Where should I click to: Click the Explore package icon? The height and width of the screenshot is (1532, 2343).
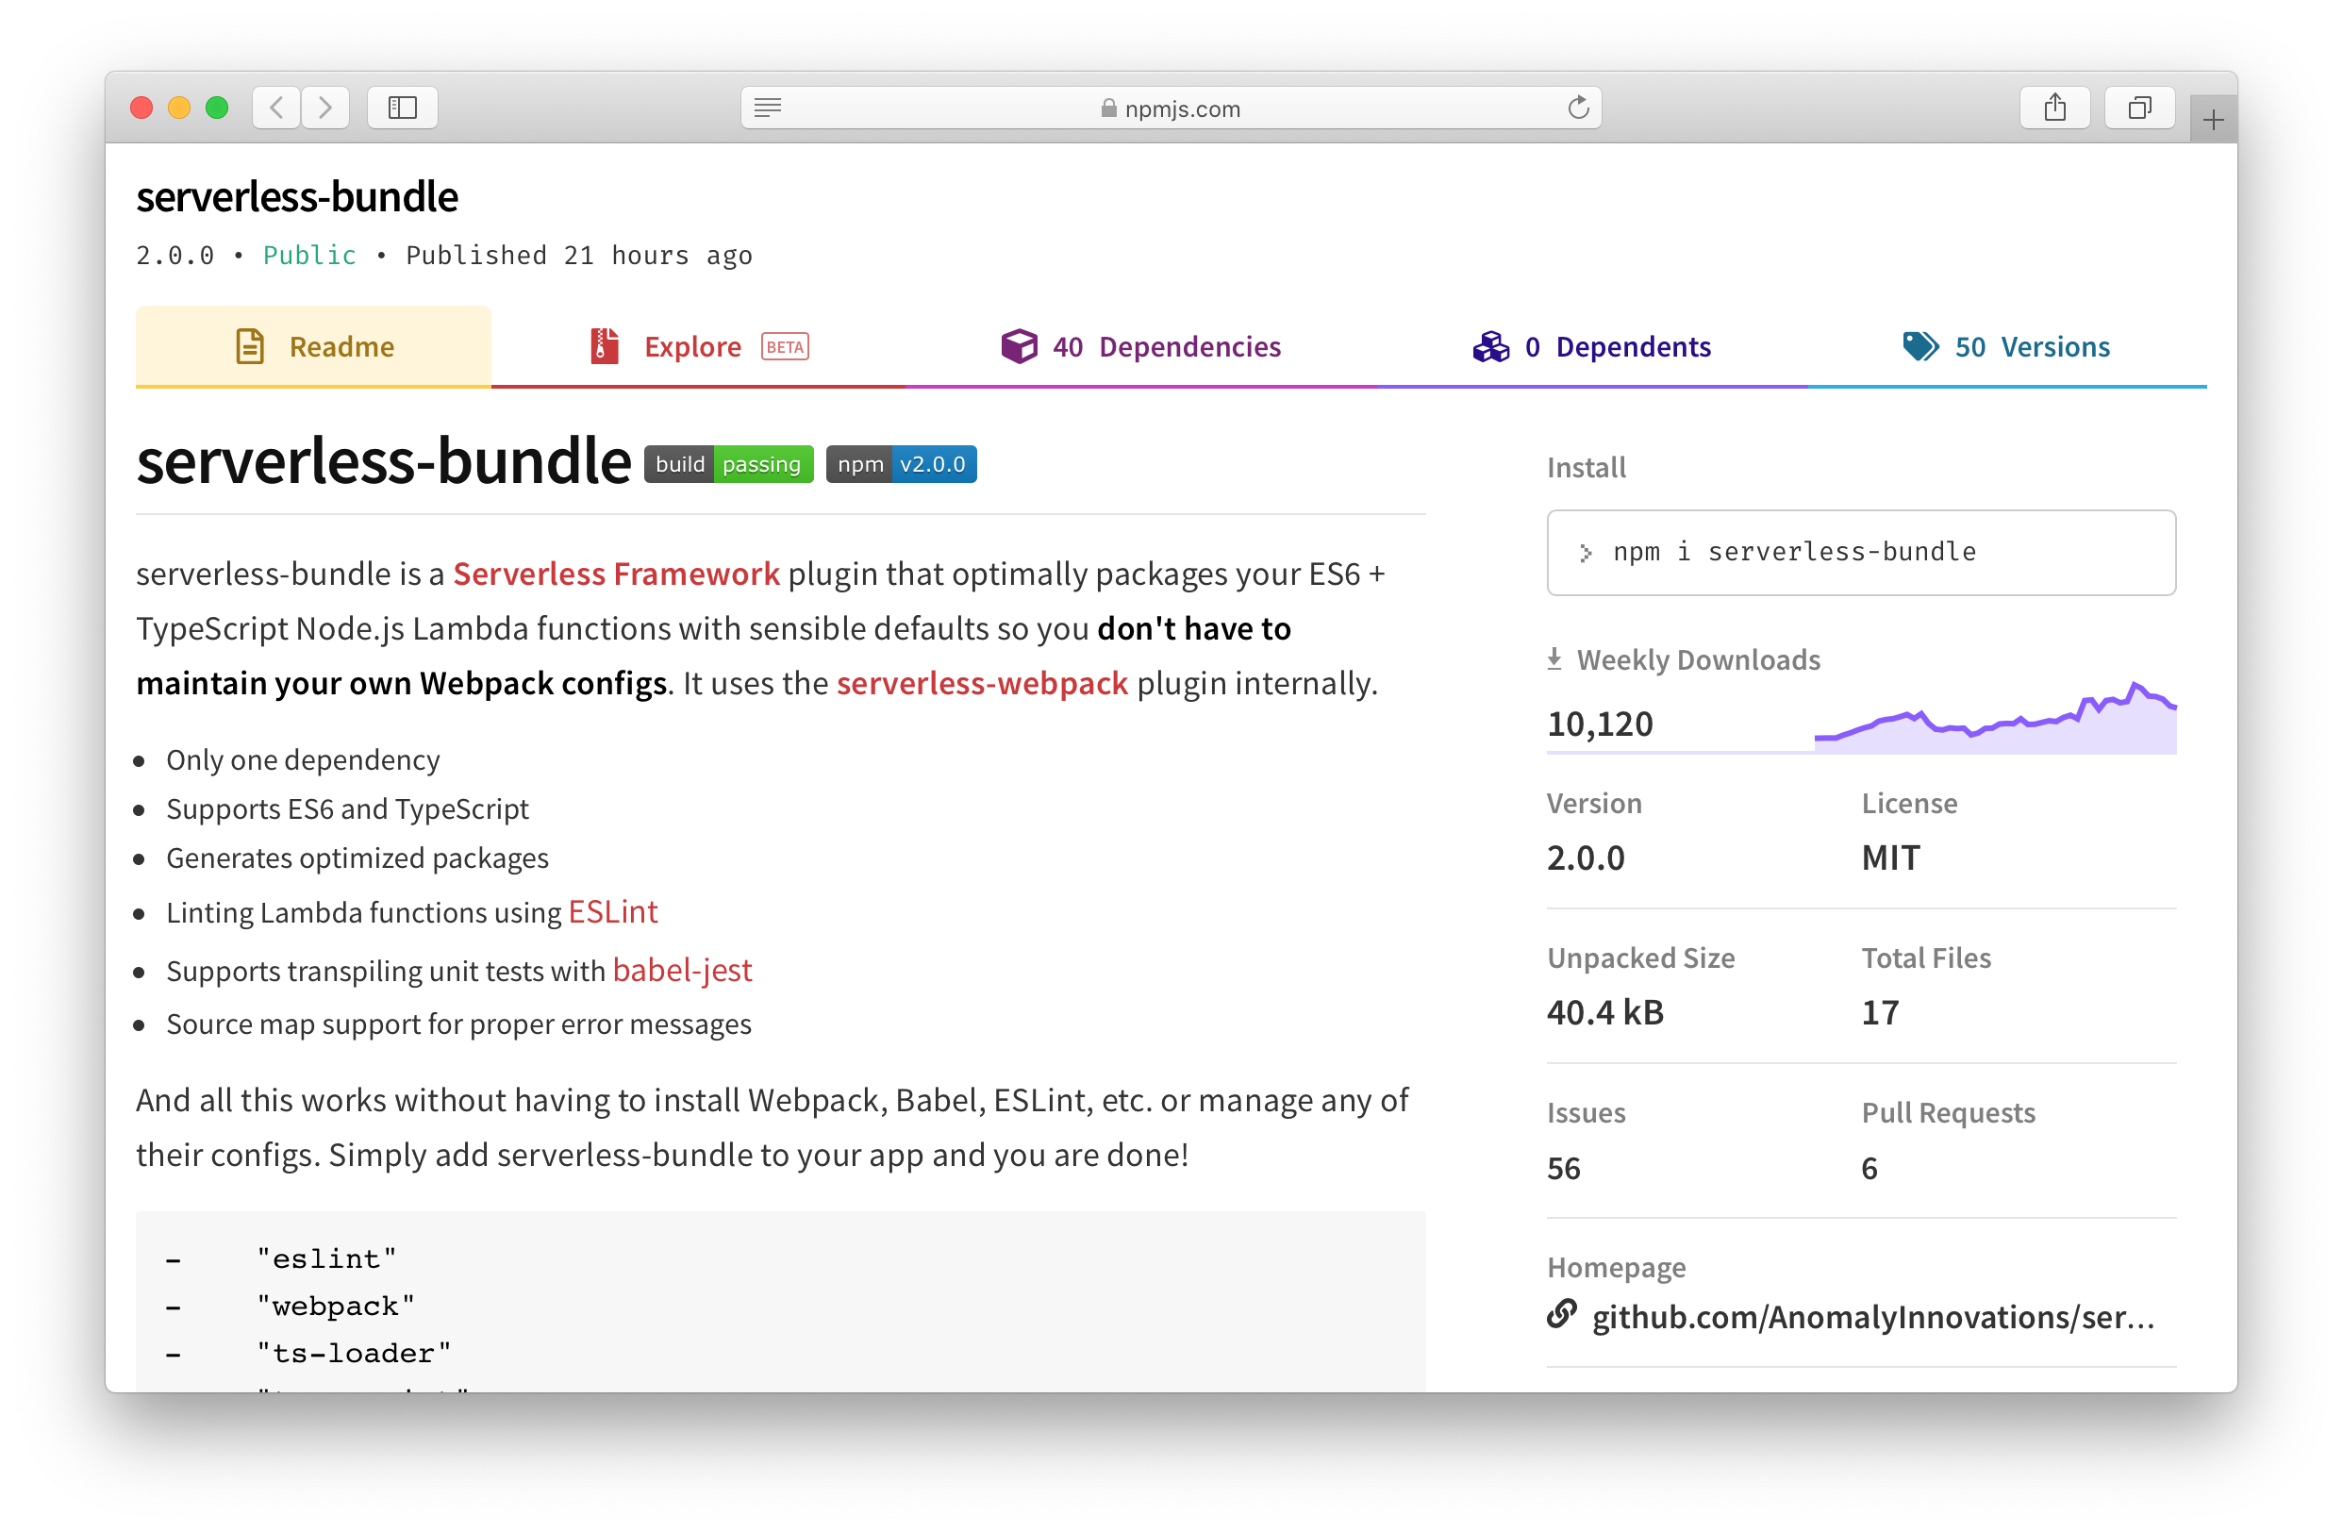603,345
